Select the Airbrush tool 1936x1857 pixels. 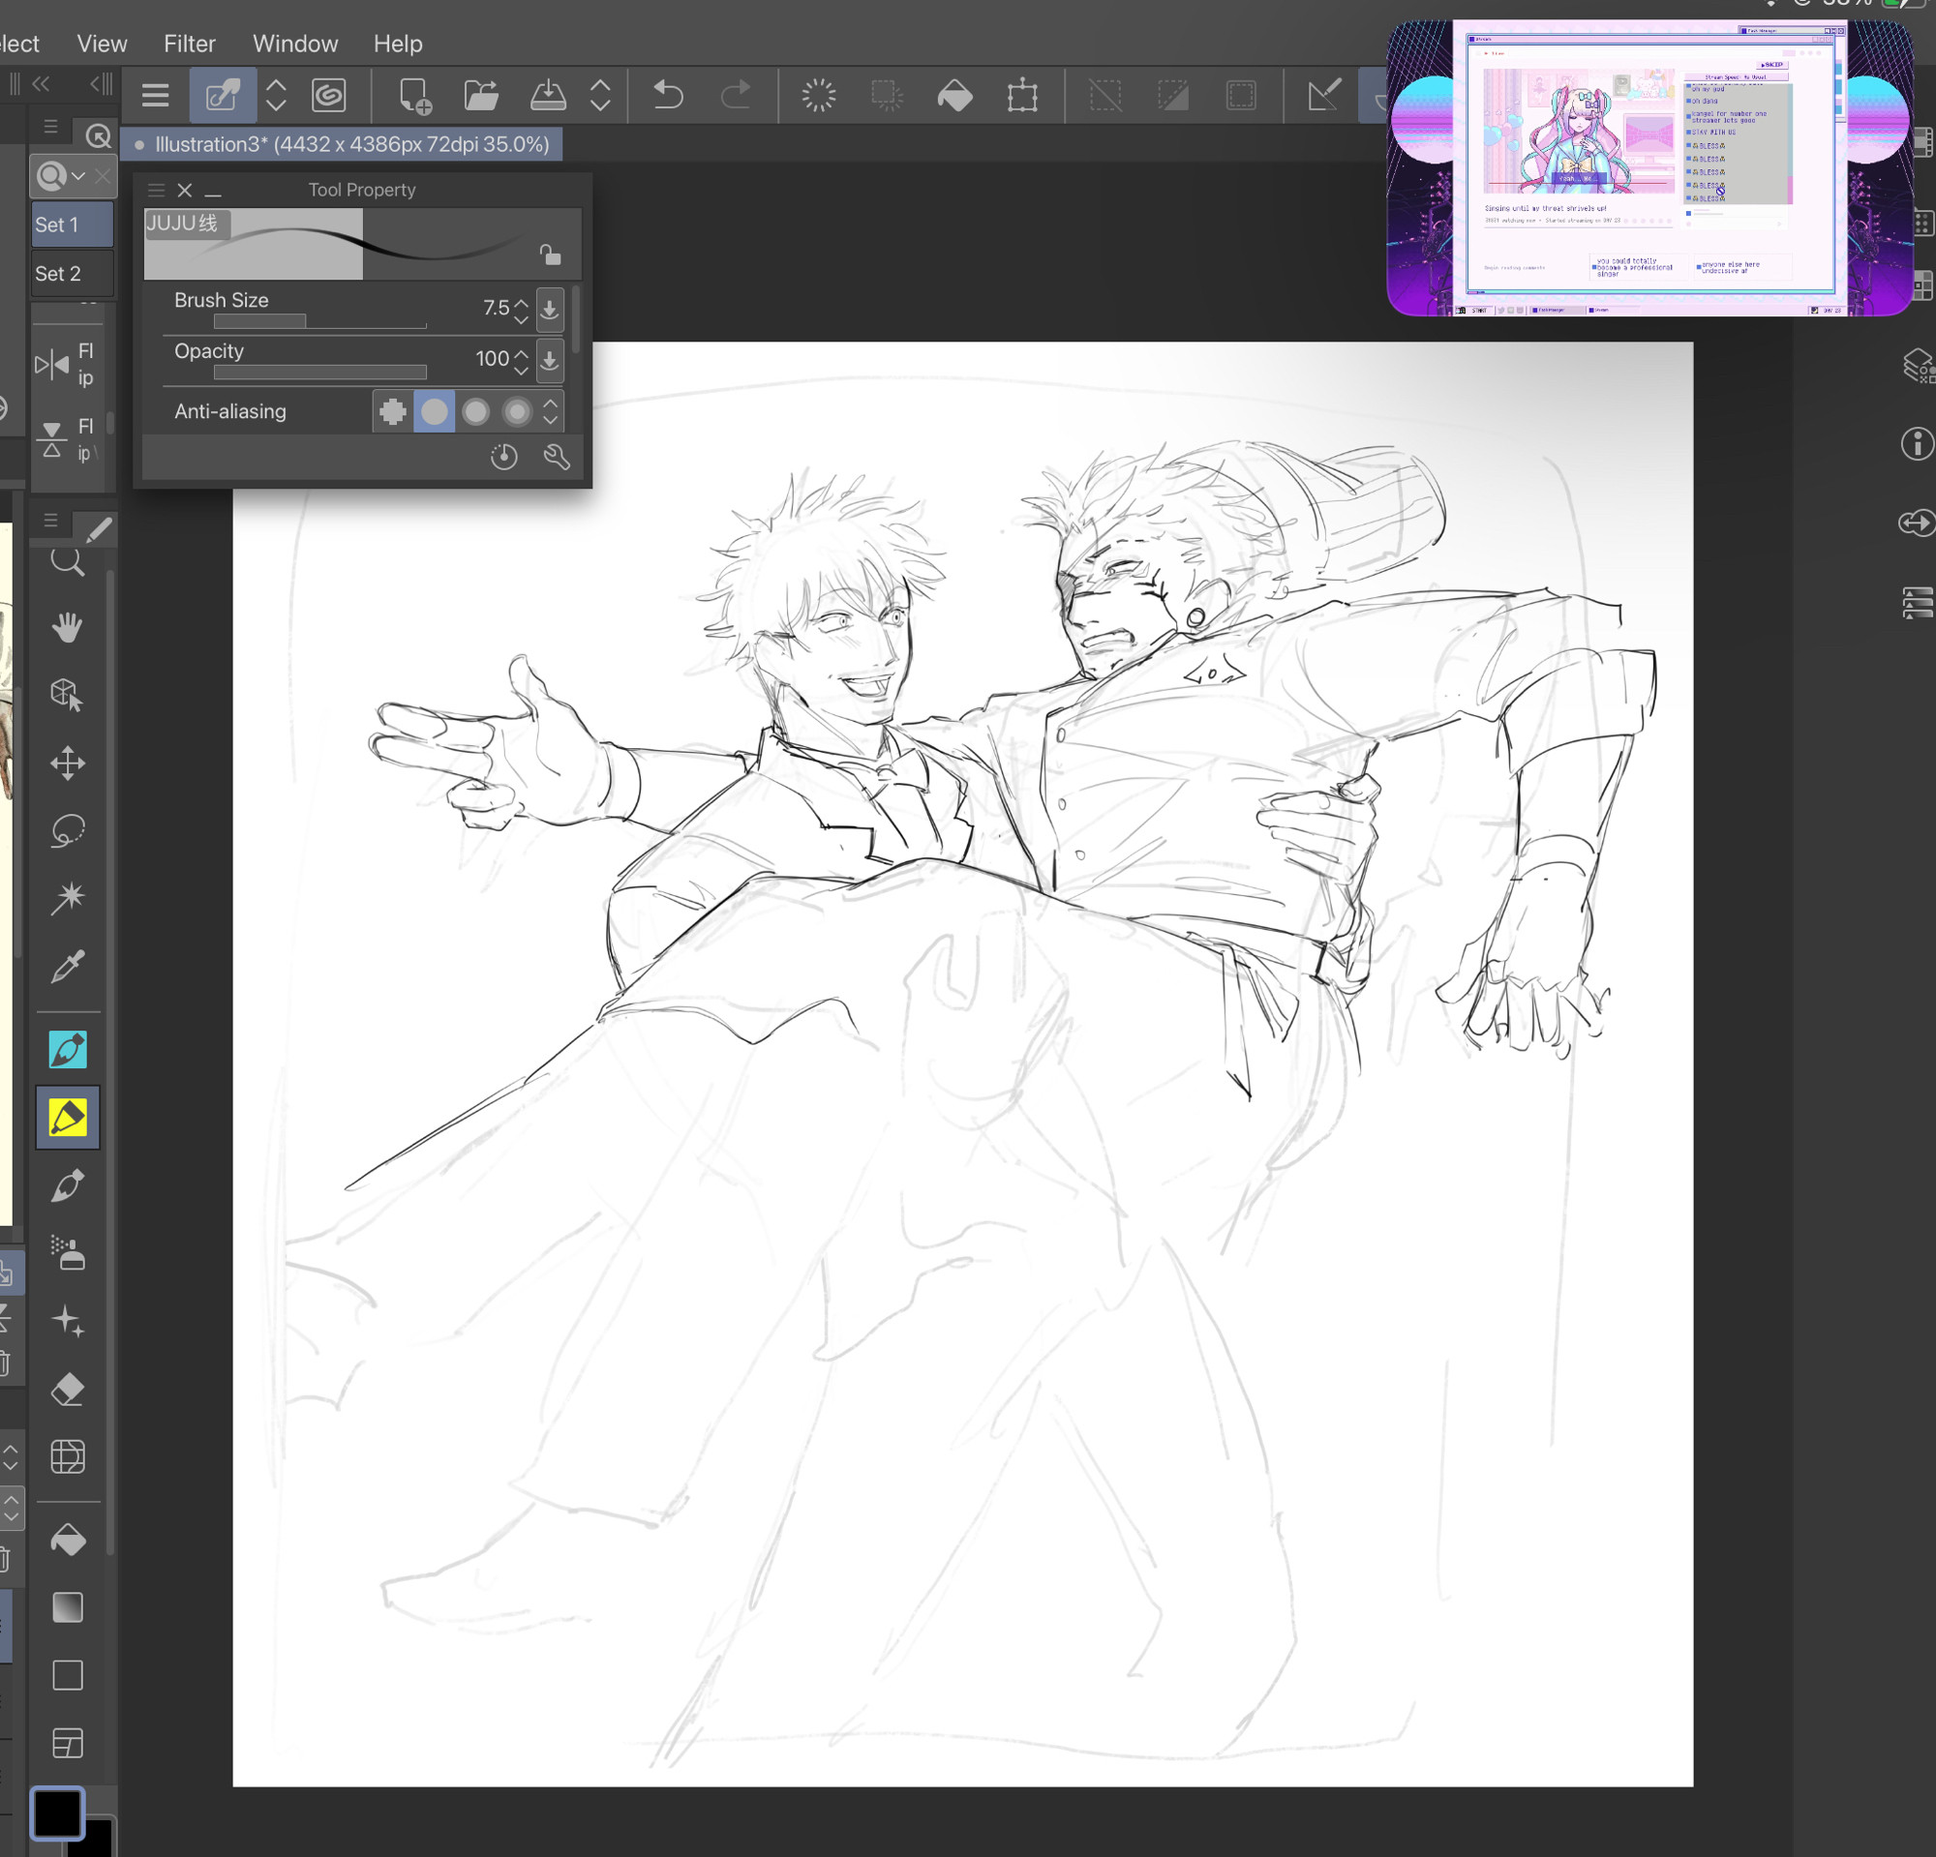(x=67, y=1254)
